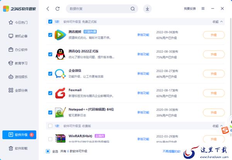Open 新版功能 link for 腾讯视频
The width and height of the screenshot is (232, 160).
(x=143, y=35)
